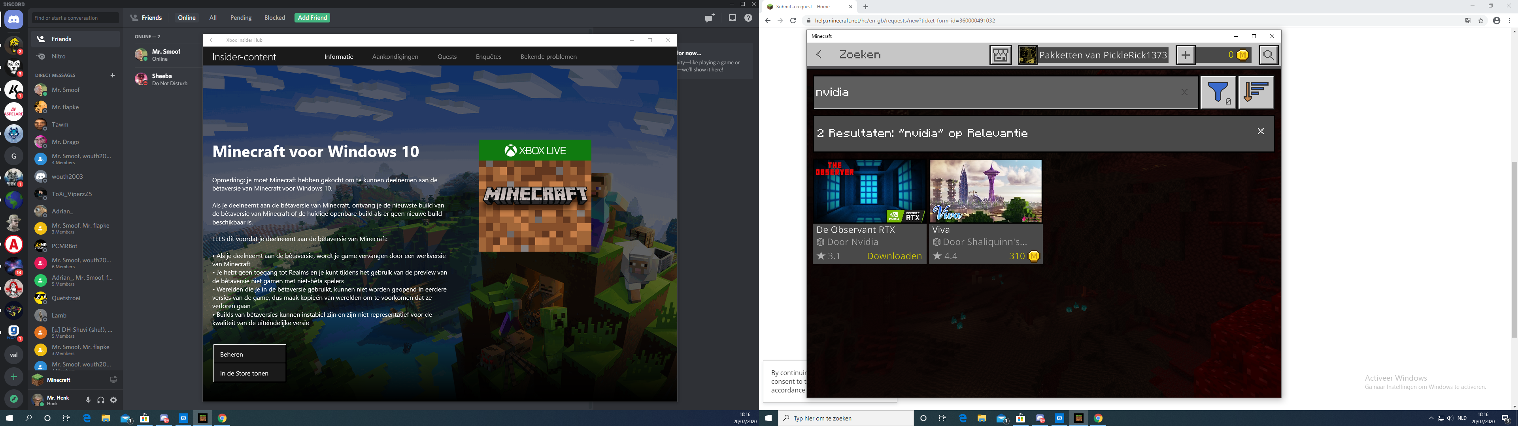Open the volume icon in the system tray
The width and height of the screenshot is (1518, 426).
(x=1450, y=419)
